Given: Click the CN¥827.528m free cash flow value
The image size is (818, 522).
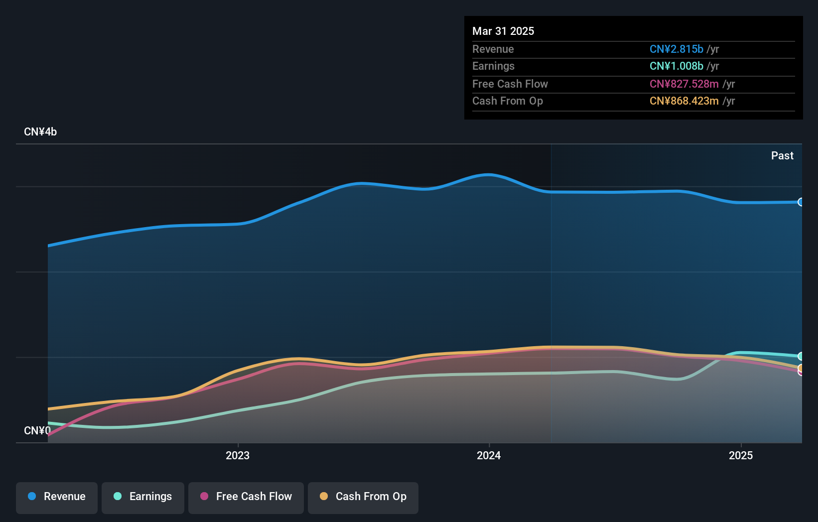Looking at the screenshot, I should 684,84.
